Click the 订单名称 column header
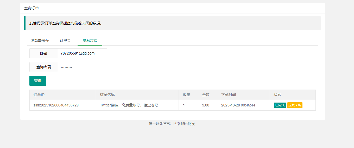Screen dimensions: 354x148 (x=107, y=95)
